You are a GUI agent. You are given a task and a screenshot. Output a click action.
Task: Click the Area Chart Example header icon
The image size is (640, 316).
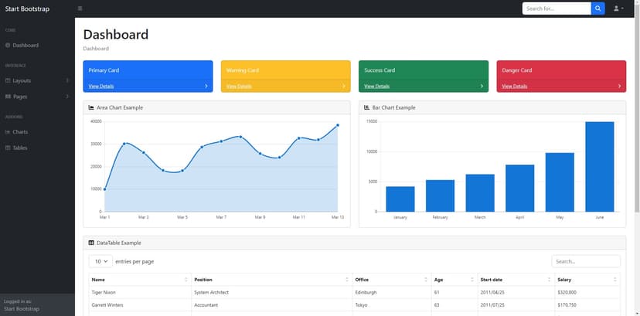coord(91,107)
